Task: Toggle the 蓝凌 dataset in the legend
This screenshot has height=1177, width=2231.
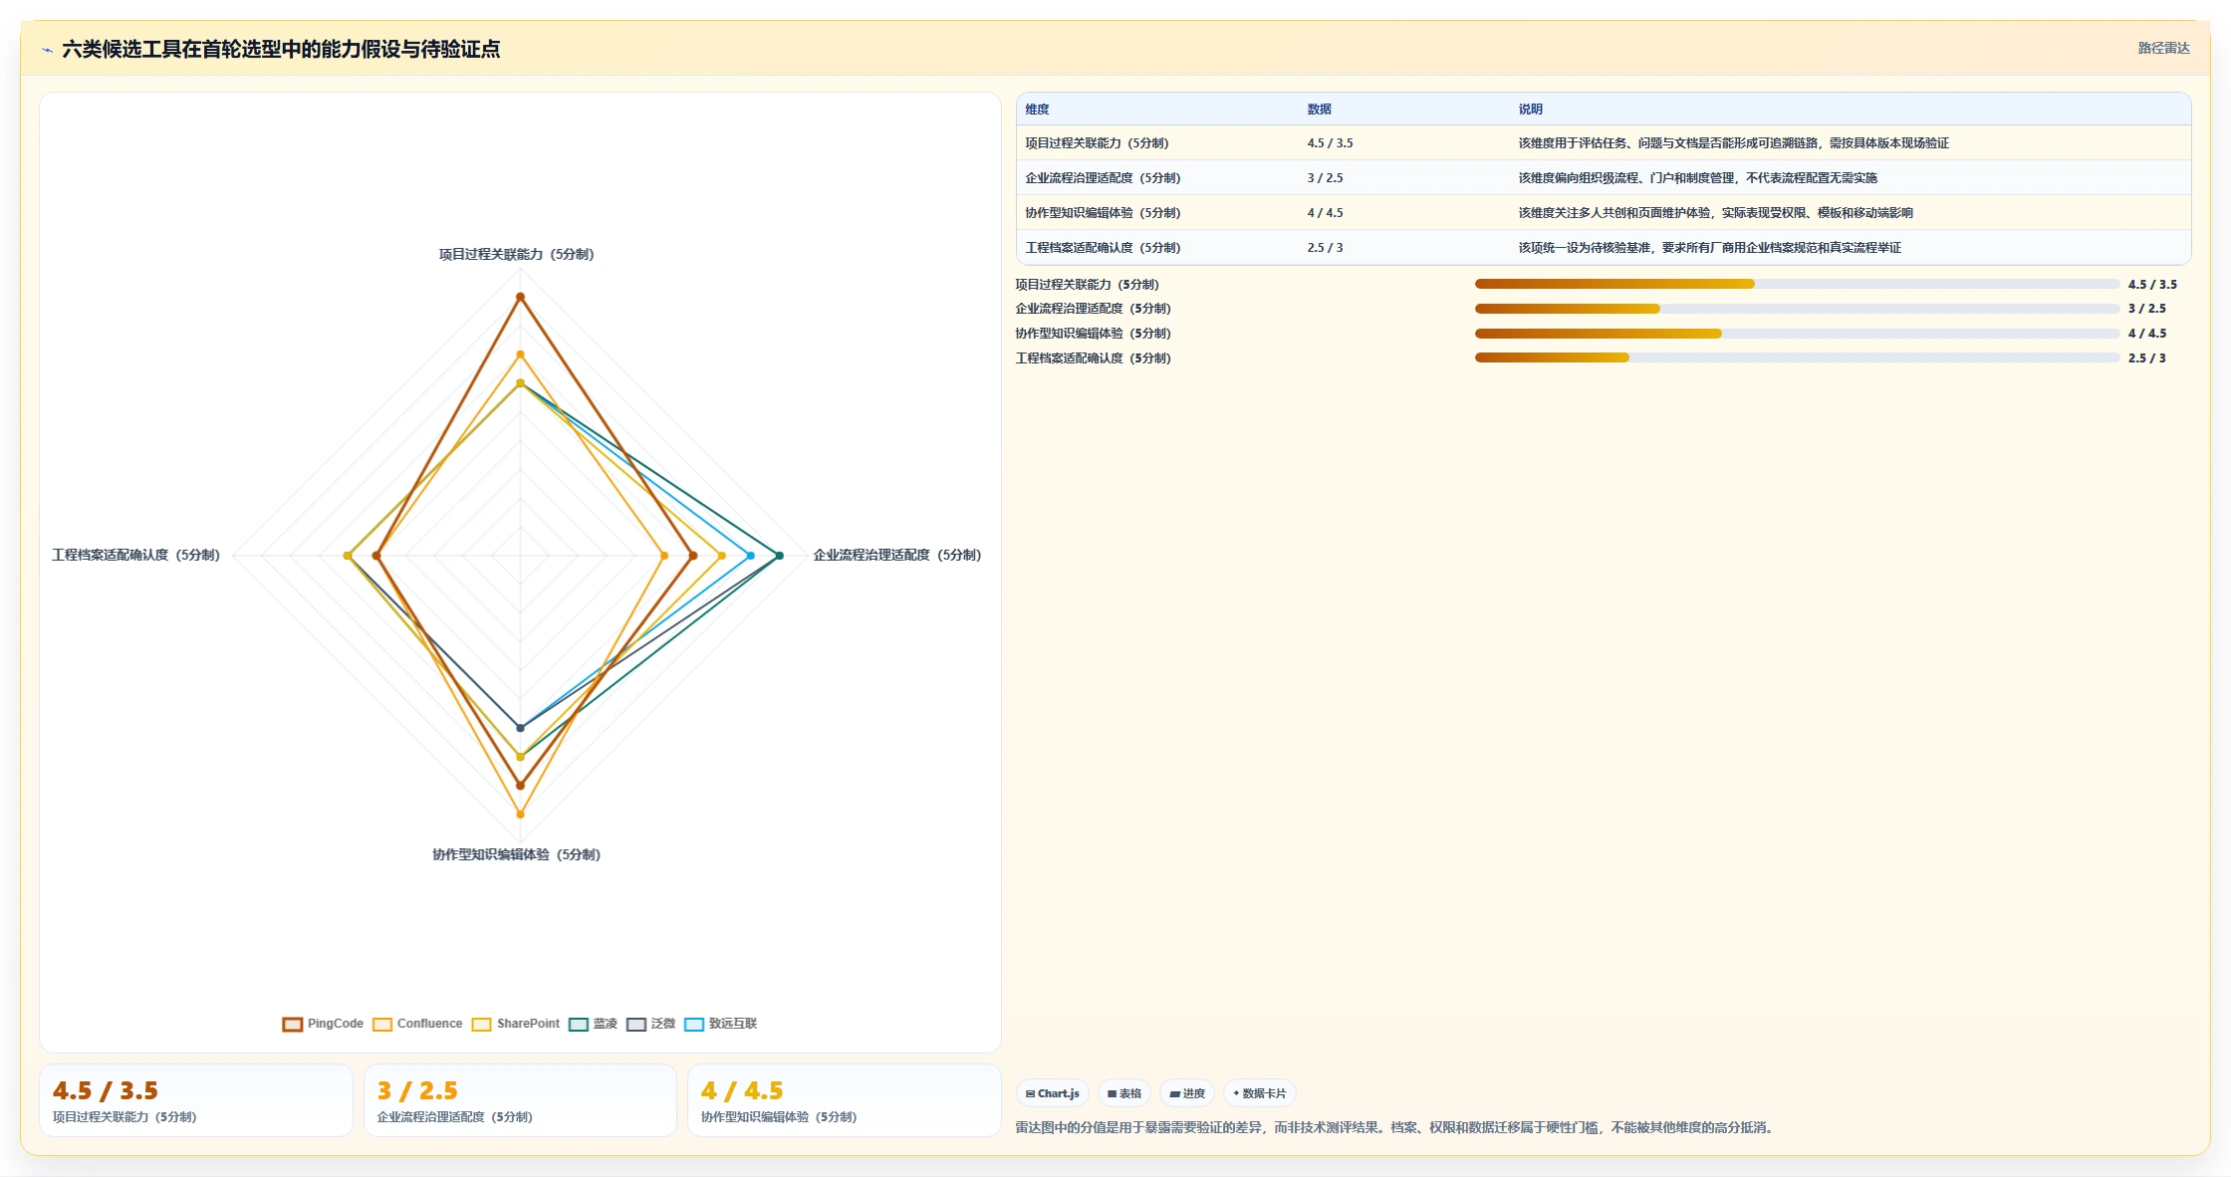Action: [x=594, y=1024]
